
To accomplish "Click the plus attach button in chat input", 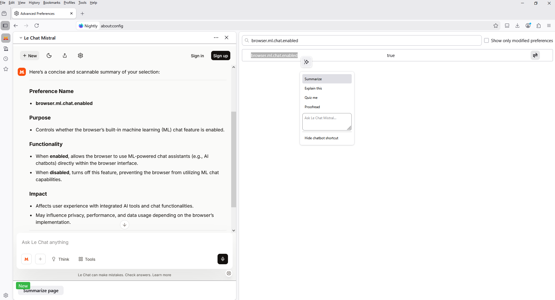I will coord(40,259).
